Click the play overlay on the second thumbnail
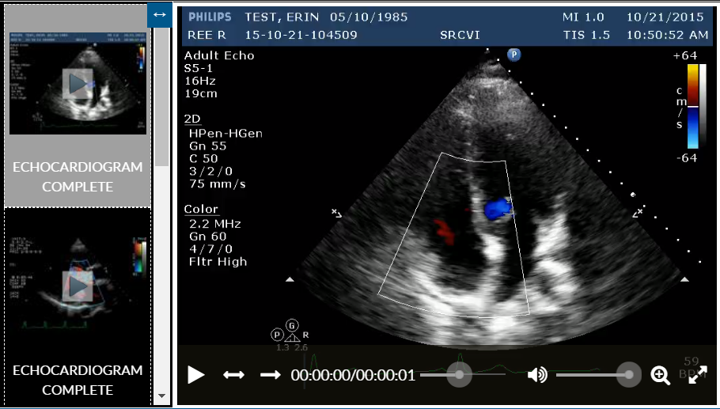The image size is (720, 409). (78, 286)
